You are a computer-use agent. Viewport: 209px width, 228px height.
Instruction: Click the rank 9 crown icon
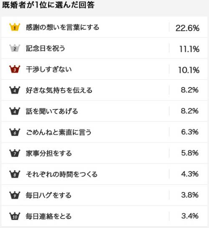tap(15, 195)
